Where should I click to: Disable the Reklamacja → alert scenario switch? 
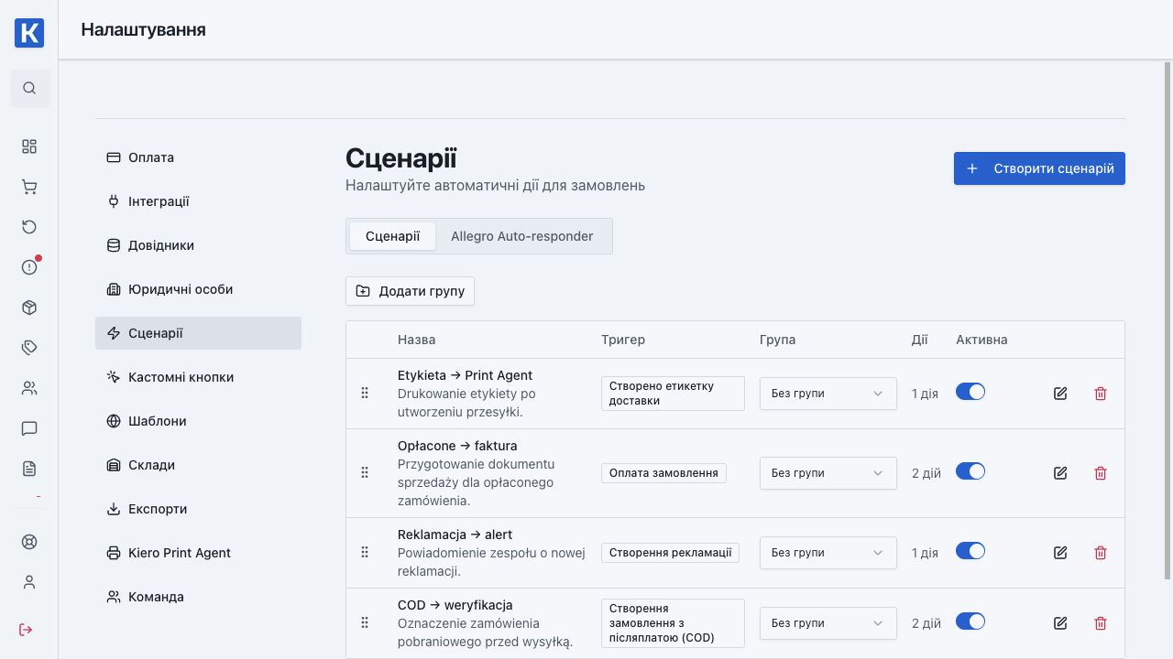click(x=970, y=551)
